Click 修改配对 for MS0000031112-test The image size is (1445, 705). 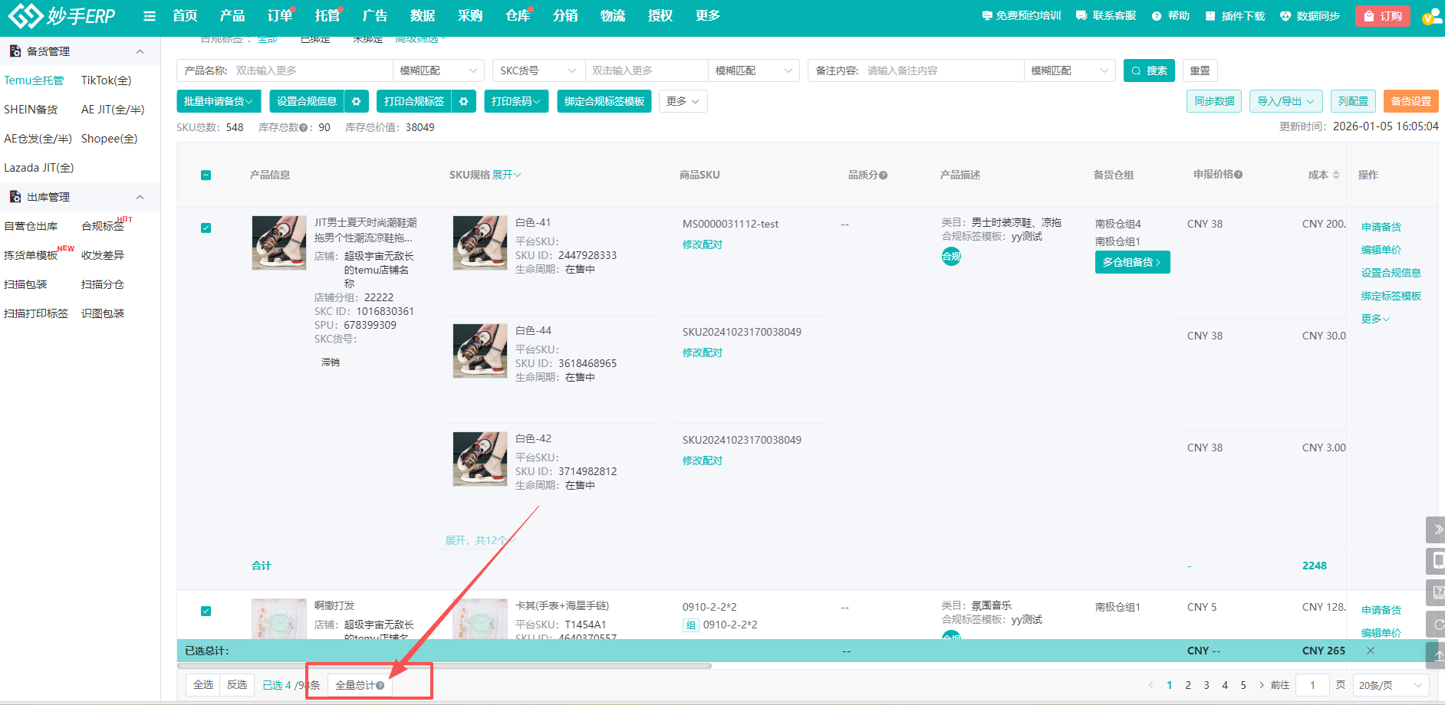click(703, 244)
